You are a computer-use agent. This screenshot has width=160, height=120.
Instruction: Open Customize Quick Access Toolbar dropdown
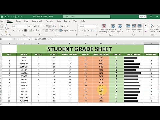point(21,17)
